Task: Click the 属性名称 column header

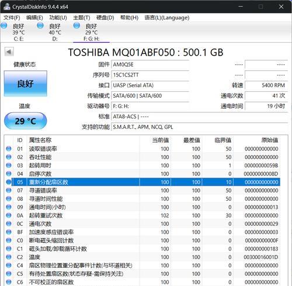Action: point(40,140)
